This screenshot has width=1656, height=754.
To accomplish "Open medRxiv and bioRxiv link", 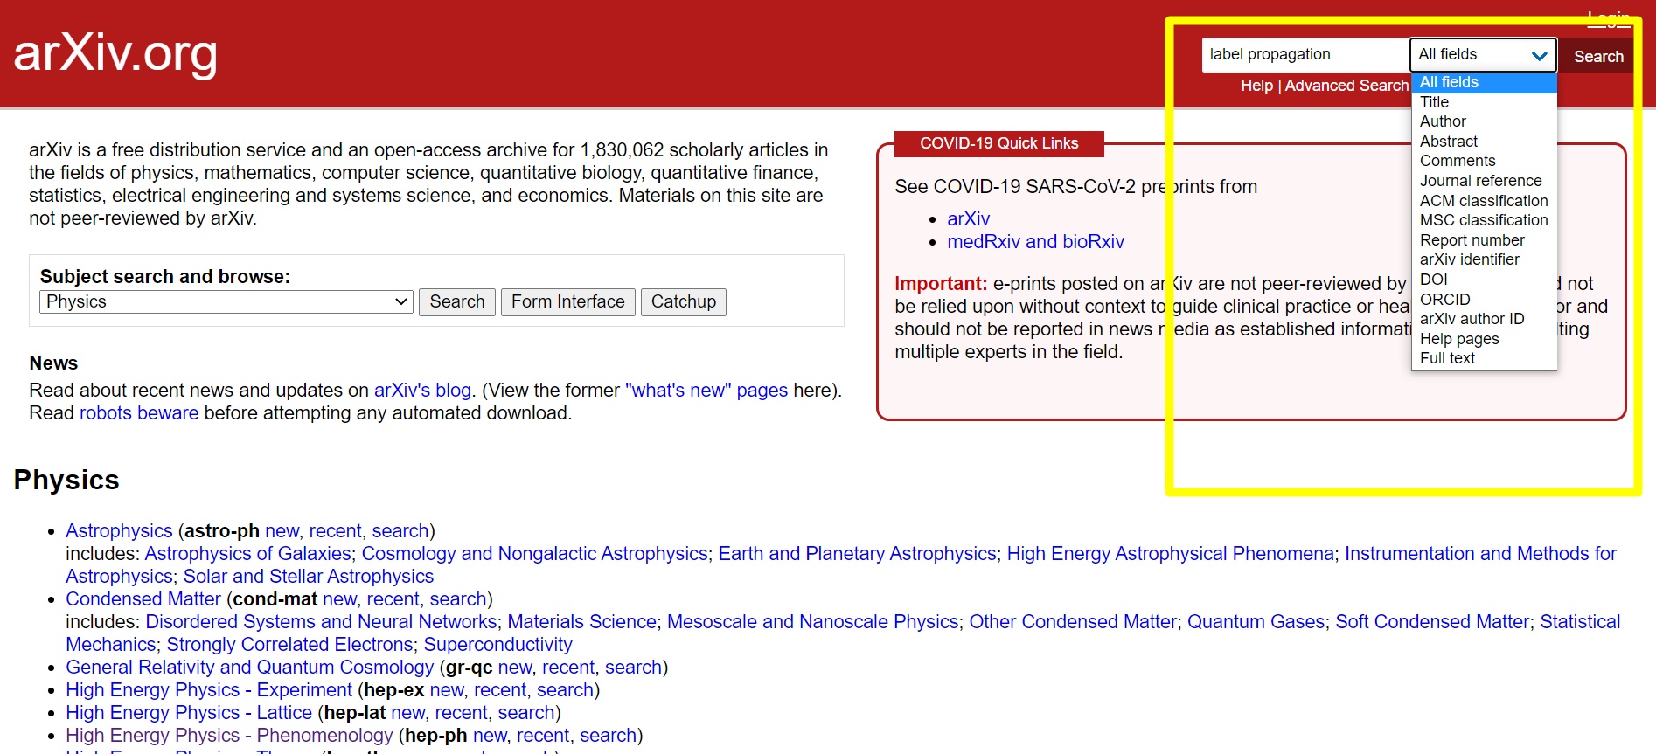I will click(x=1036, y=242).
